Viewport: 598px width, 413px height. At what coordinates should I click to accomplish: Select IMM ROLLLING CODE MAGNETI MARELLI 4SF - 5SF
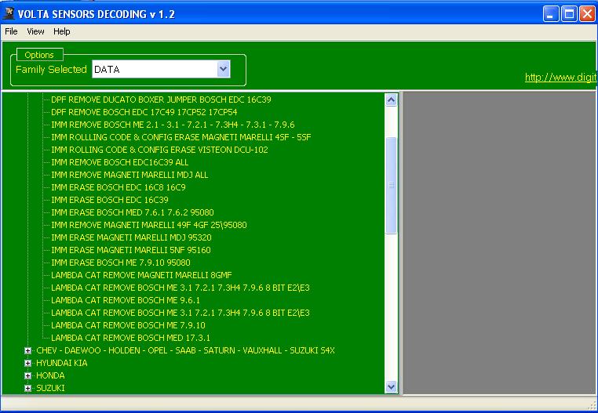pyautogui.click(x=181, y=138)
